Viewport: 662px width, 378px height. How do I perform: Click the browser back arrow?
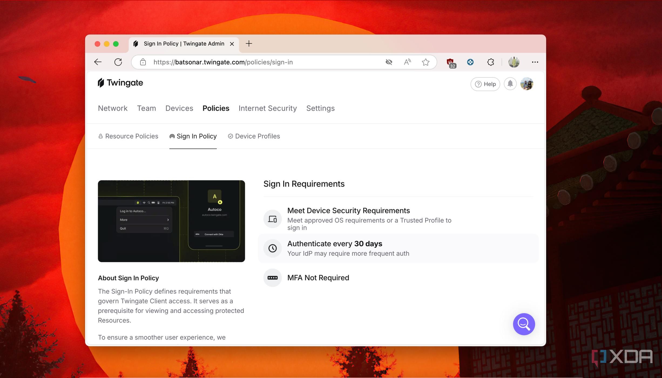98,62
